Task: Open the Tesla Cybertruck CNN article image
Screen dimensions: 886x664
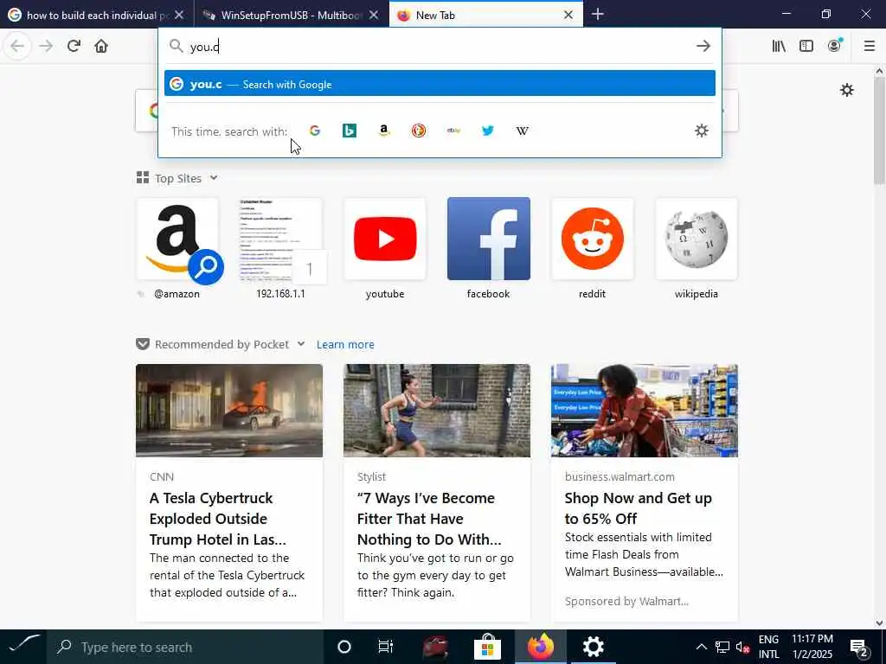Action: (228, 411)
